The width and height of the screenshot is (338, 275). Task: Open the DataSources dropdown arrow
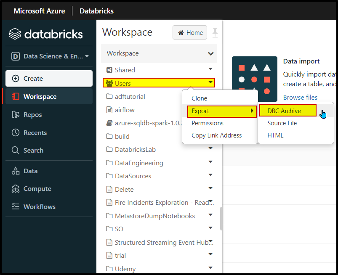click(x=210, y=175)
